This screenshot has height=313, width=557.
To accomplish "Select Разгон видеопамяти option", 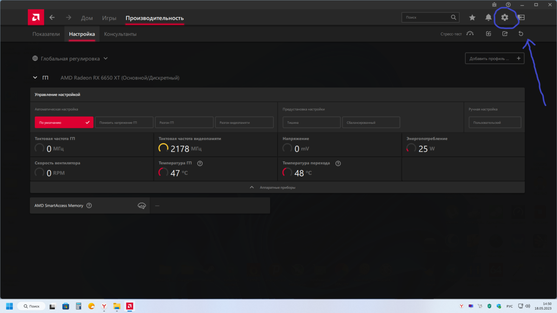I will 244,122.
